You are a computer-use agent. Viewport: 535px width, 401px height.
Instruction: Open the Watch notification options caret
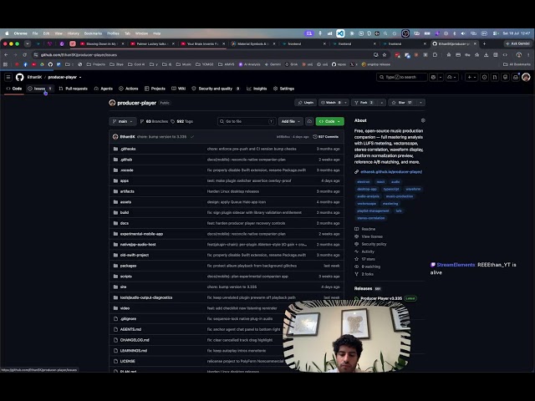coord(345,103)
